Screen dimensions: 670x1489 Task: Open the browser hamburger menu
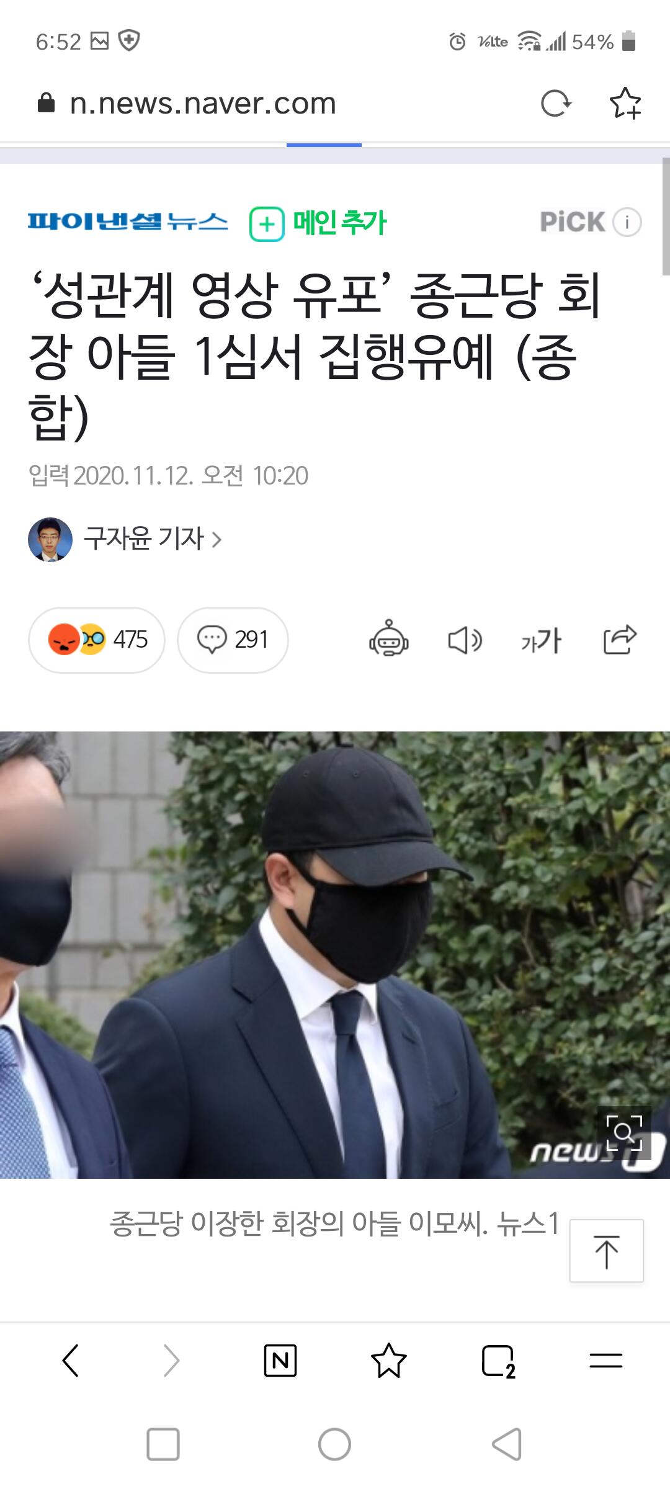click(x=606, y=1361)
